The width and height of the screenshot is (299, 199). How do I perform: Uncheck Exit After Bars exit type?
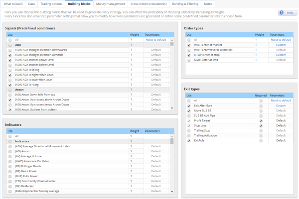pyautogui.click(x=189, y=106)
